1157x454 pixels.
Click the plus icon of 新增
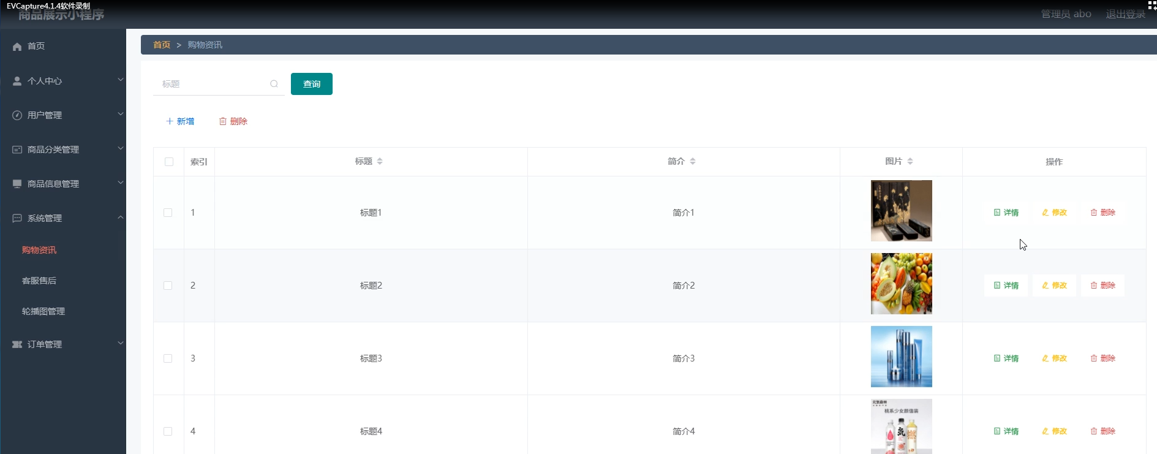click(x=170, y=121)
